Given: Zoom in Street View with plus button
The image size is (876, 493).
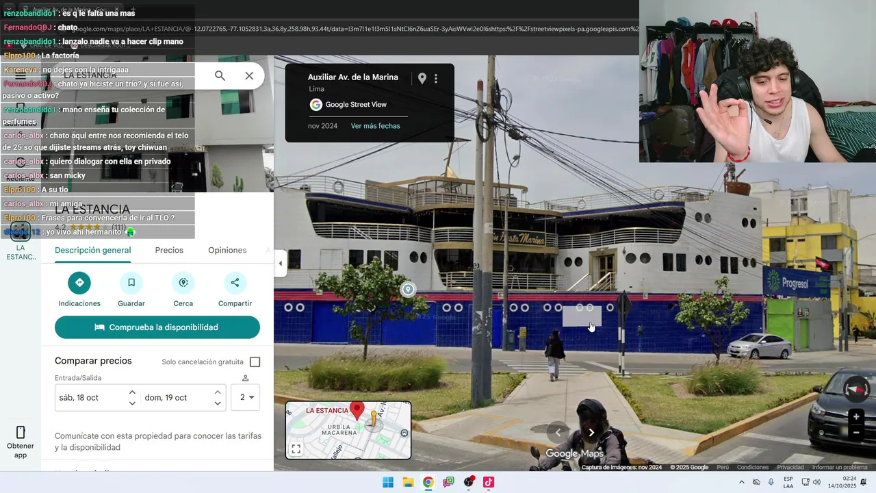Looking at the screenshot, I should click(856, 417).
